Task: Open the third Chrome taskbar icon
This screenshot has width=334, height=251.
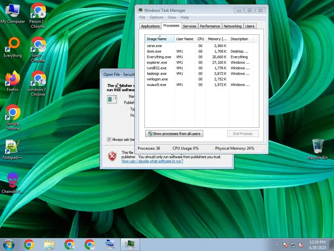Action: [x=90, y=244]
